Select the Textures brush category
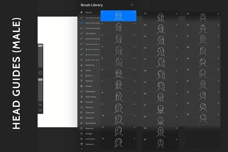Image resolution: width=228 pixels, height=152 pixels. coord(89,102)
